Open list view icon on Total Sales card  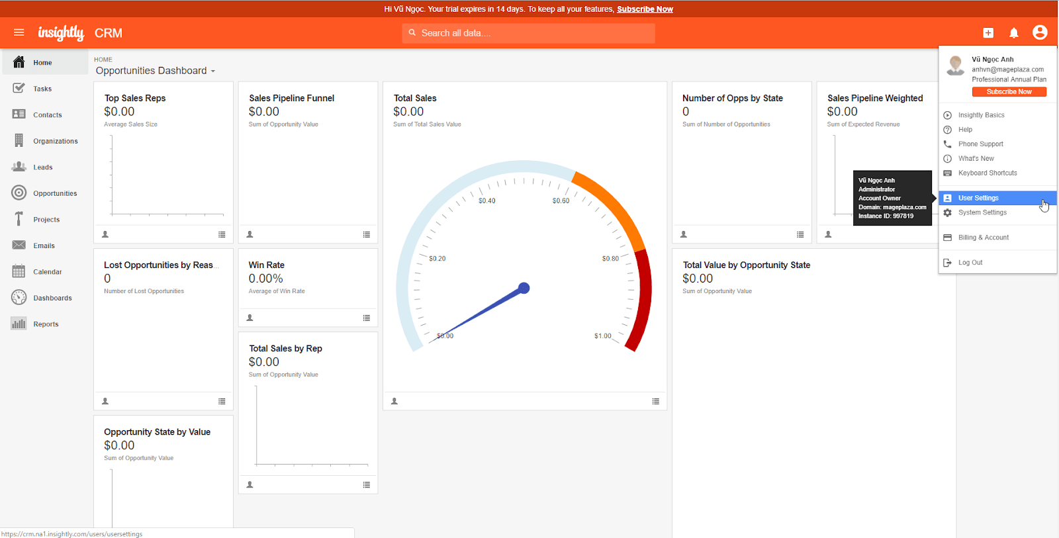click(656, 401)
